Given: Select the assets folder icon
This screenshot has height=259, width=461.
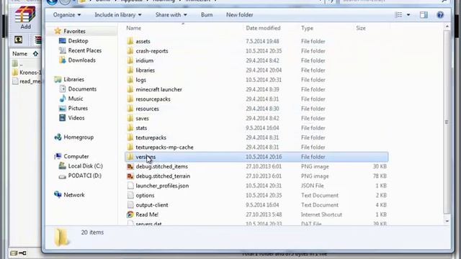Looking at the screenshot, I should point(130,41).
